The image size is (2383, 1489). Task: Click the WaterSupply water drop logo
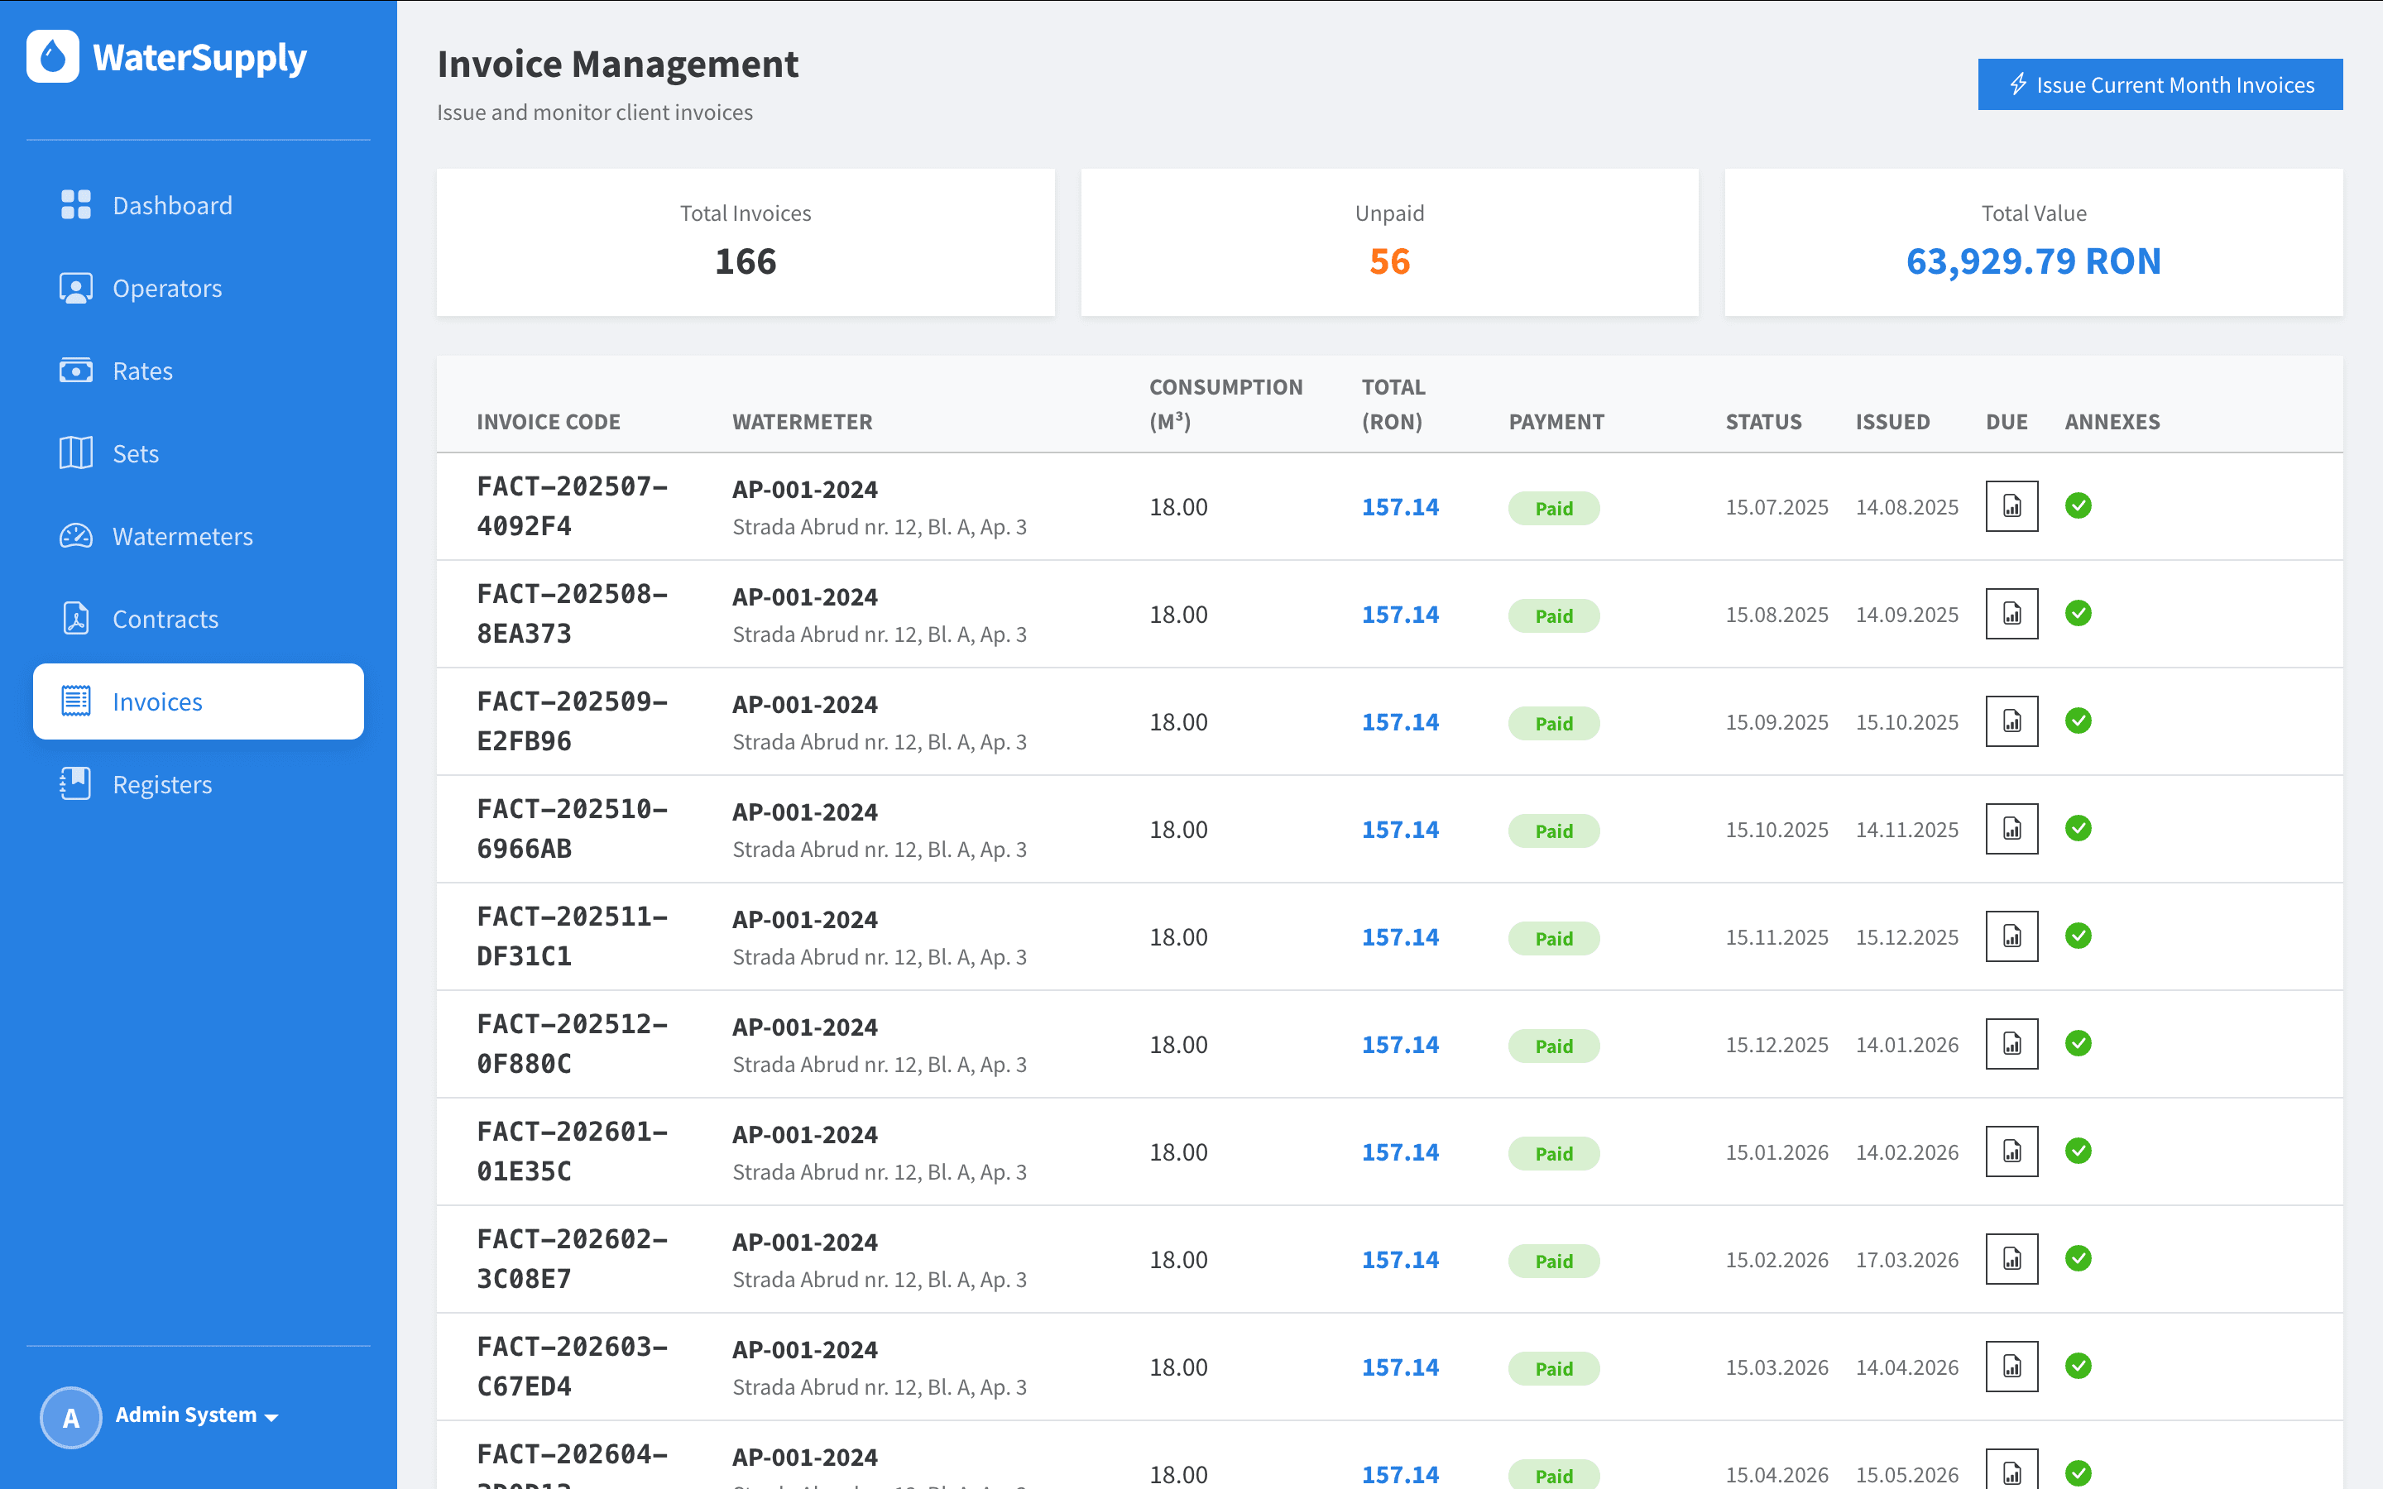coord(52,57)
